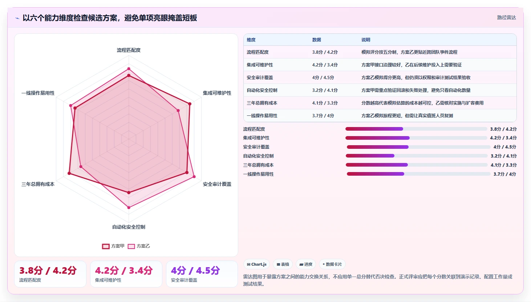Screen dimensions: 531x302
Task: Click the 集成可维护性 progress bar
Action: 416,138
